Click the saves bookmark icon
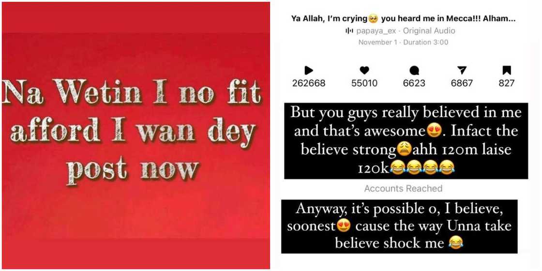The image size is (542, 271). (506, 71)
